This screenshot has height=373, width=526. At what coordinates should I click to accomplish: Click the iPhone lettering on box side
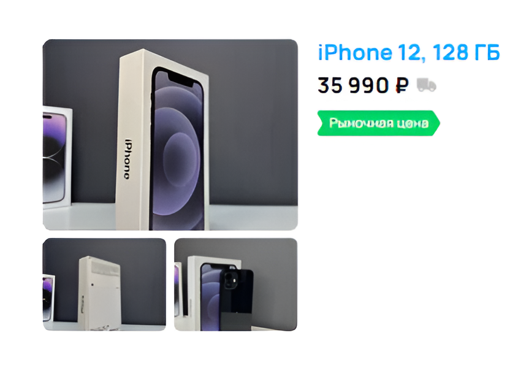pyautogui.click(x=128, y=159)
